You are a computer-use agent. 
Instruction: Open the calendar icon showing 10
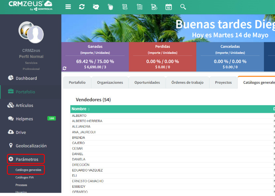coord(169,7)
